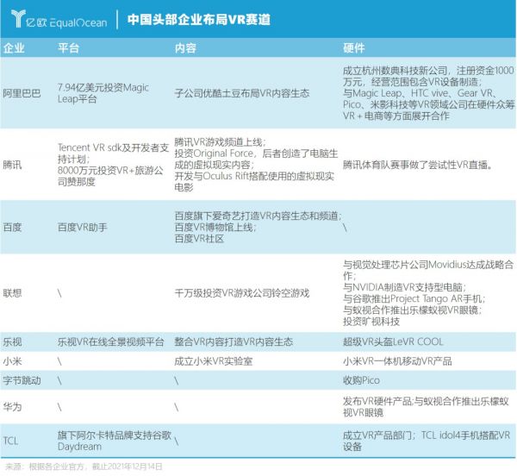This screenshot has height=476, width=517.
Task: Select the 乐视 row label
Action: (x=14, y=342)
